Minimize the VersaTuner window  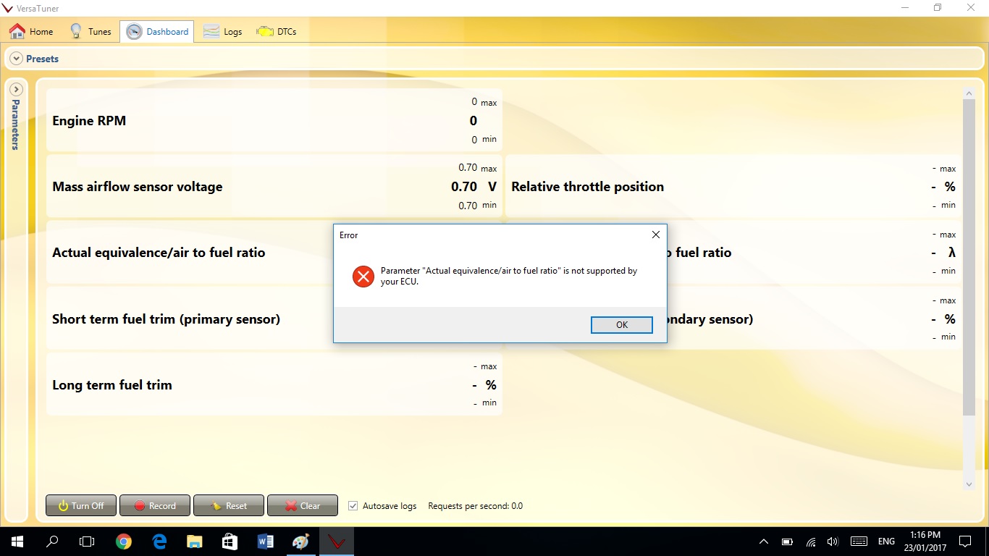coord(904,8)
